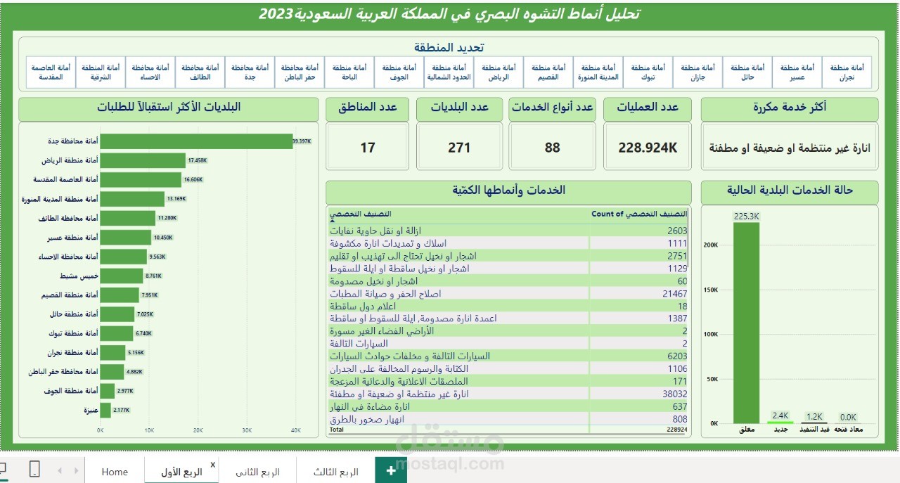The image size is (900, 483).
Task: Filter by أمانة منطقة عسير slicer
Action: [x=797, y=72]
